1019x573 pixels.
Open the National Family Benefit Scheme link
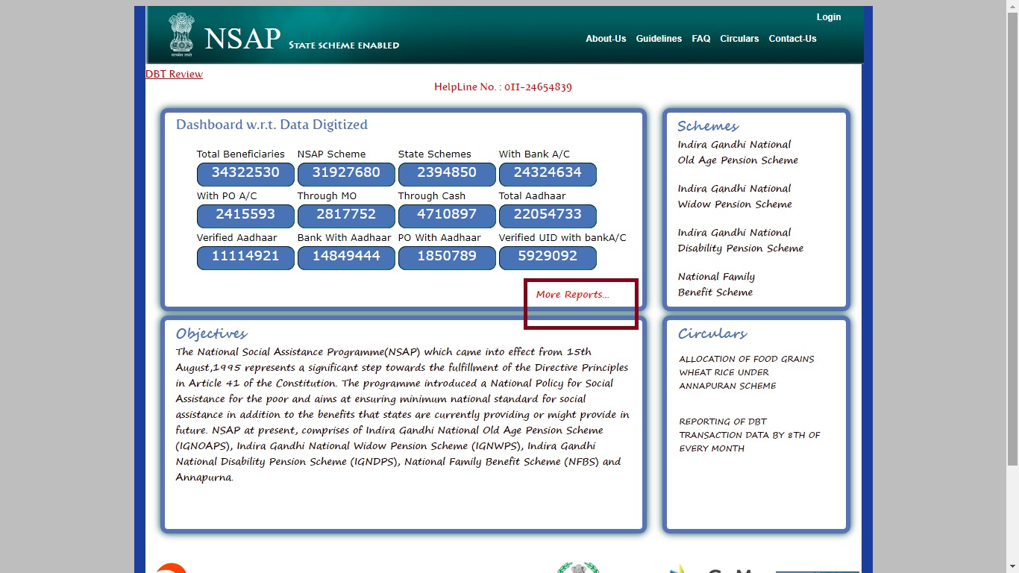pyautogui.click(x=717, y=284)
